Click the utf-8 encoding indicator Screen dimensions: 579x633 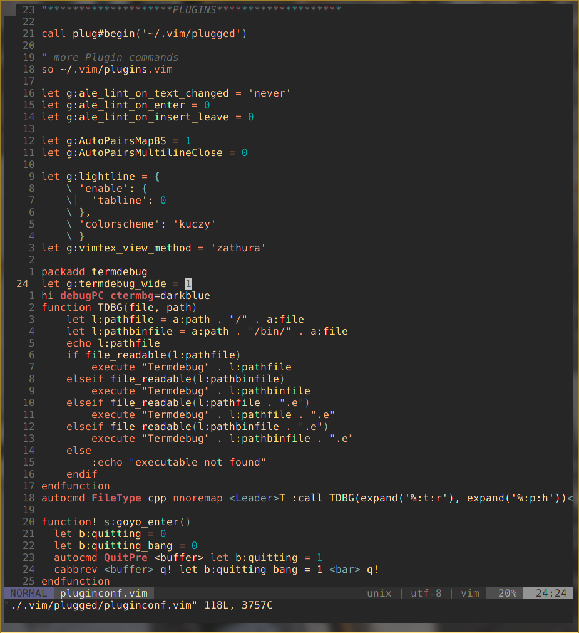coord(426,593)
